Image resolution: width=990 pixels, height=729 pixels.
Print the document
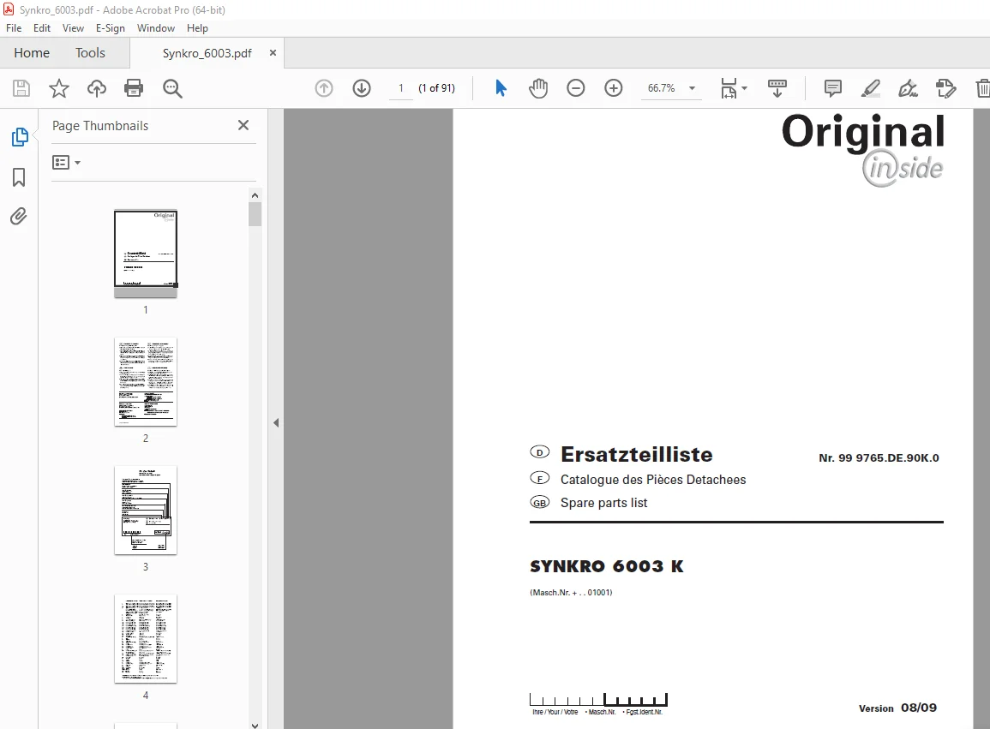click(134, 88)
